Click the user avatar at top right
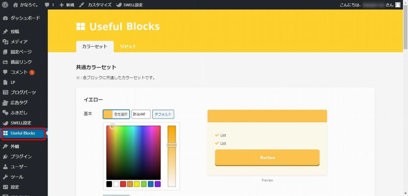408x196 pixels. pyautogui.click(x=398, y=5)
